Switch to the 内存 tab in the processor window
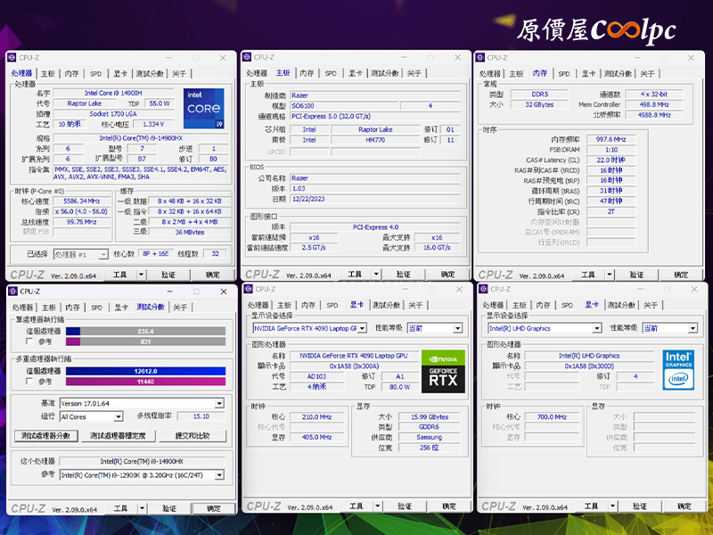 71,74
